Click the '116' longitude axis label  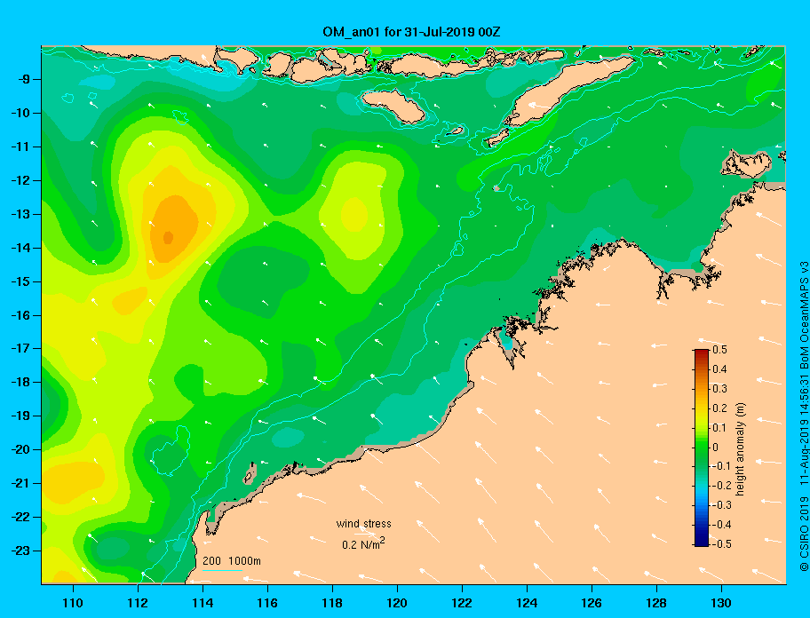[267, 603]
